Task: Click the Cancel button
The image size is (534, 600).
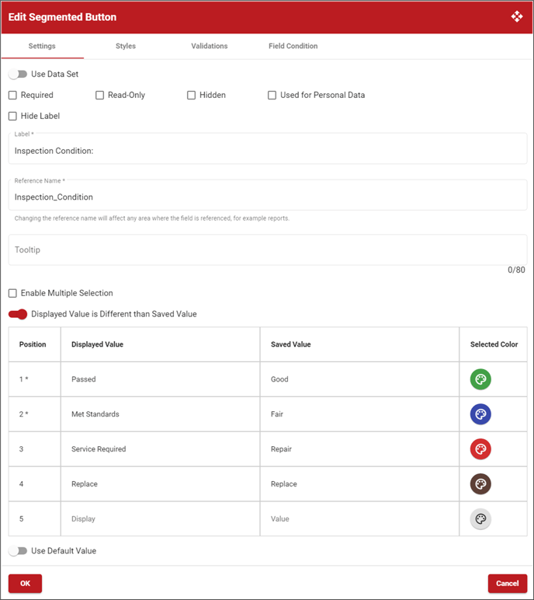Action: [508, 583]
